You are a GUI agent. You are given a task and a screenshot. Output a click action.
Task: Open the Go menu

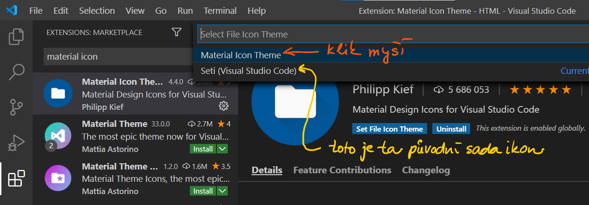pos(161,10)
